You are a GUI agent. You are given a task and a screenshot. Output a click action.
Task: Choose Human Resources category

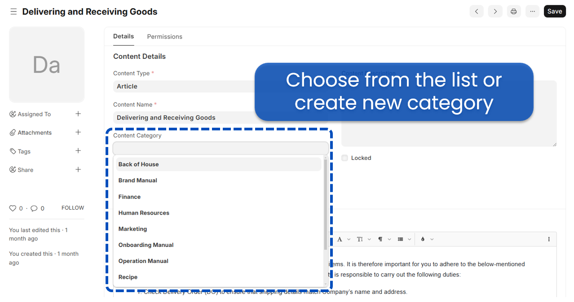[x=219, y=213]
